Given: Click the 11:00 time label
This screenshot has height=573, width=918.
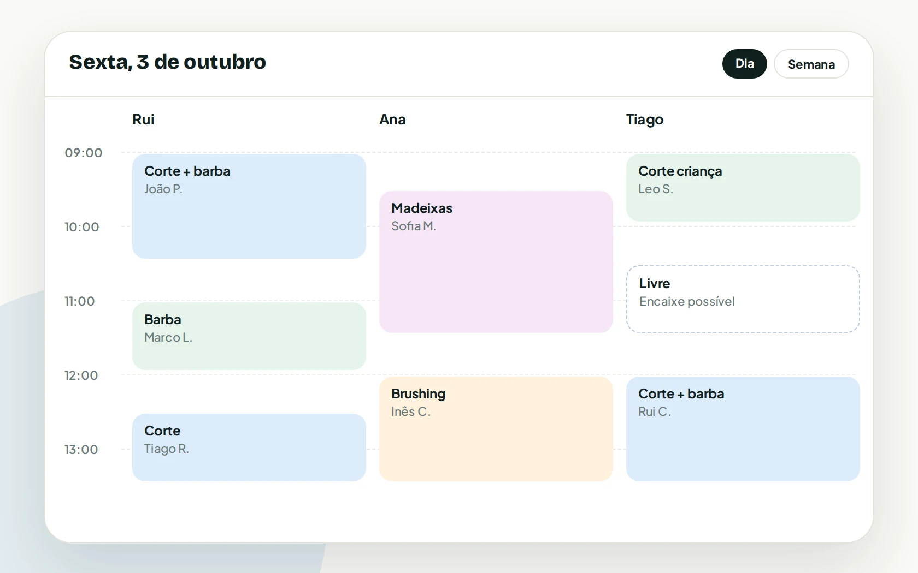Looking at the screenshot, I should point(80,301).
